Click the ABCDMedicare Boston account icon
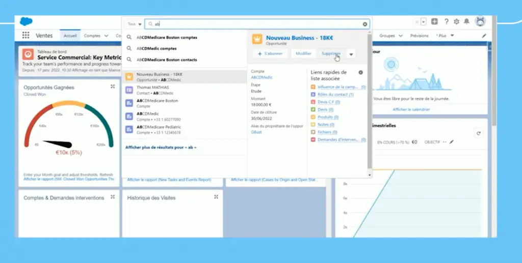Viewport: 522px width, 263px height. point(129,103)
